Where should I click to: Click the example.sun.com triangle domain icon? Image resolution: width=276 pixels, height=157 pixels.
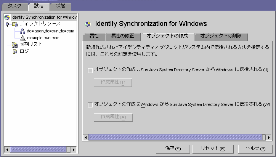tap(22, 38)
